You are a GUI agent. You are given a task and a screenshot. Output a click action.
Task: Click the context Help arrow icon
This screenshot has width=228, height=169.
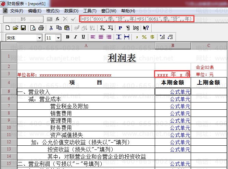tap(145, 28)
